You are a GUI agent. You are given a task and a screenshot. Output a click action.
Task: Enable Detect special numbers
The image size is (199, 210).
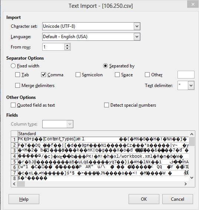tap(106, 105)
